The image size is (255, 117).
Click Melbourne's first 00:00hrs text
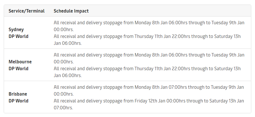coord(64,62)
